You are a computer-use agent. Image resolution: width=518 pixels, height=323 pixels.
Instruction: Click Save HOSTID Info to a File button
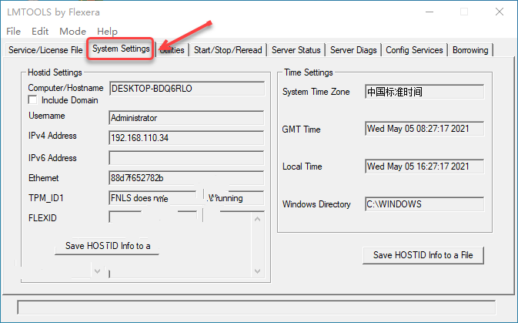[x=423, y=255]
